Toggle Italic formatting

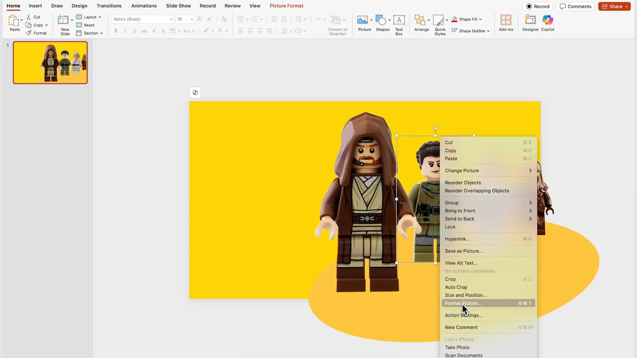(125, 31)
